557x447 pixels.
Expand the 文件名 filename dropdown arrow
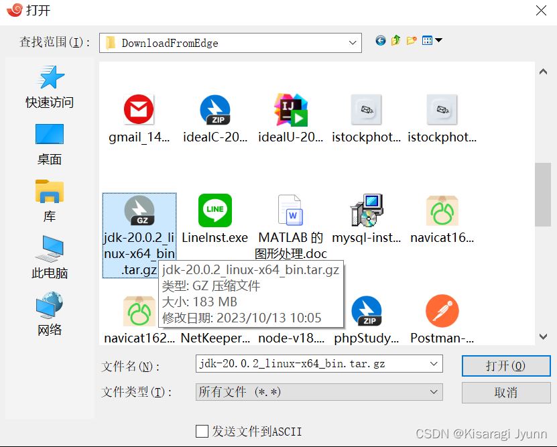tap(434, 364)
